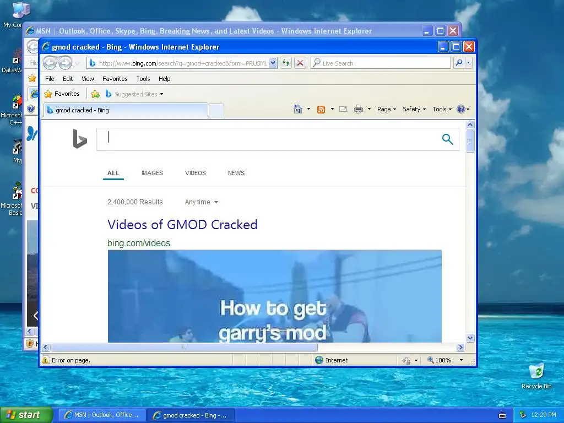This screenshot has width=564, height=423.
Task: Open the Live Search provider options arrow
Action: coord(468,63)
